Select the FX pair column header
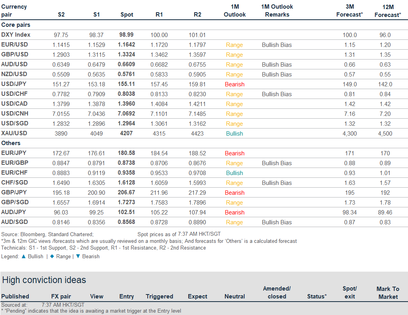 (x=61, y=296)
